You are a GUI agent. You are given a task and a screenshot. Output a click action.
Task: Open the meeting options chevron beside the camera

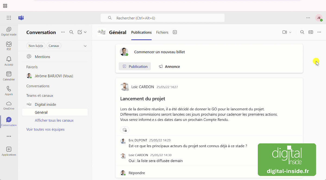(290, 32)
